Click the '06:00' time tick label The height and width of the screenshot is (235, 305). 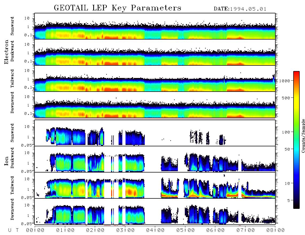pos(216,230)
